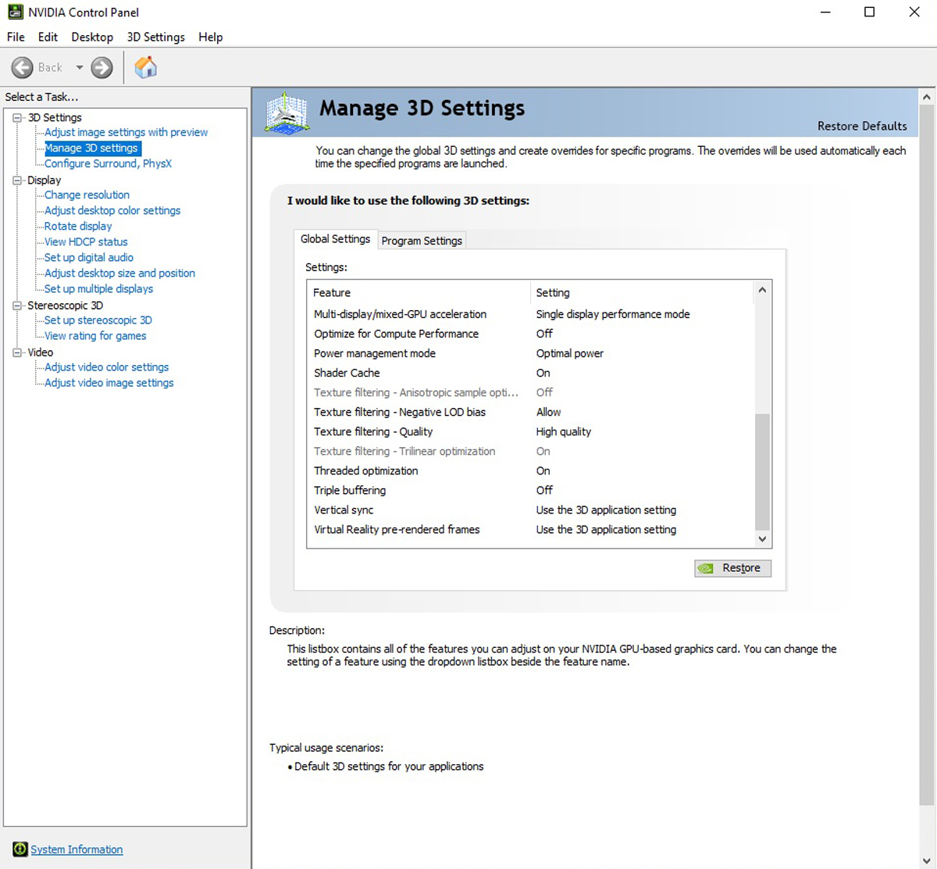Click Restore Defaults in header

pos(862,126)
